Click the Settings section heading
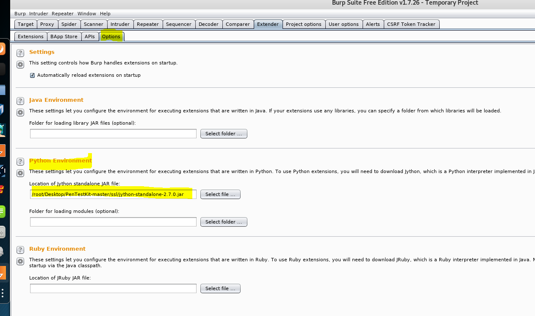The width and height of the screenshot is (535, 316). pos(42,52)
